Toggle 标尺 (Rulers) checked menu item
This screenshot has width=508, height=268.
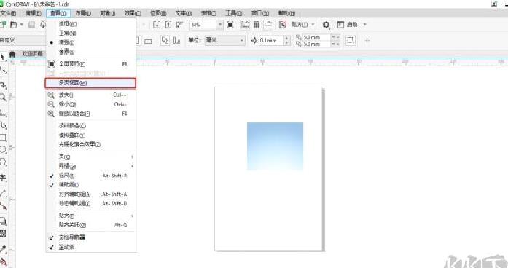tap(90, 176)
